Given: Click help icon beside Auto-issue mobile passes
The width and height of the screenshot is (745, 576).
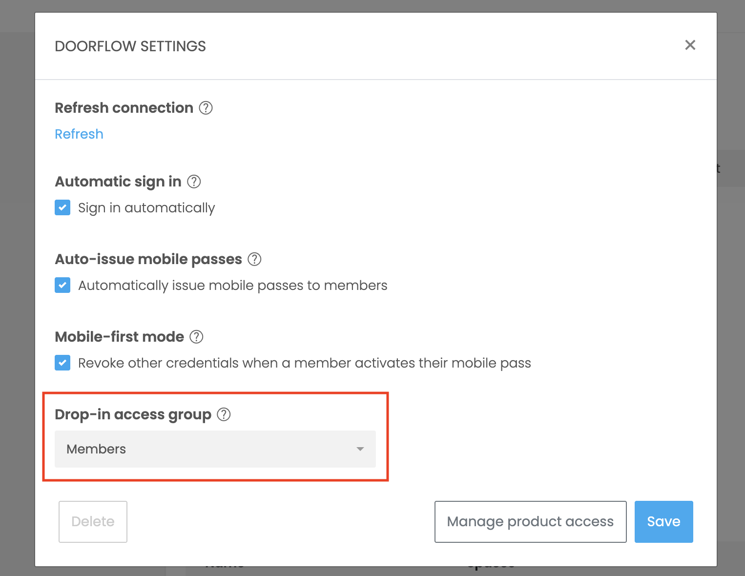Looking at the screenshot, I should [254, 259].
